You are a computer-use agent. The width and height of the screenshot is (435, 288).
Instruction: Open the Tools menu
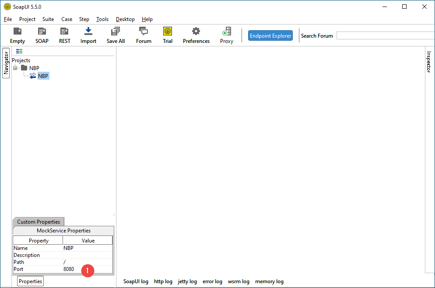[x=102, y=19]
